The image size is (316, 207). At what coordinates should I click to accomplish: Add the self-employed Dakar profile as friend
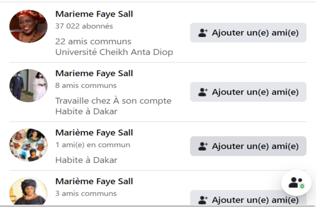248,92
